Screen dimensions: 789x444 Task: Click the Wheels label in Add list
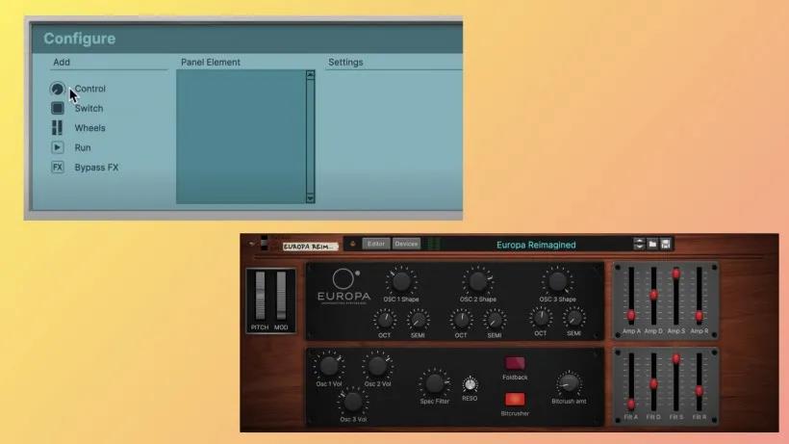pos(90,128)
